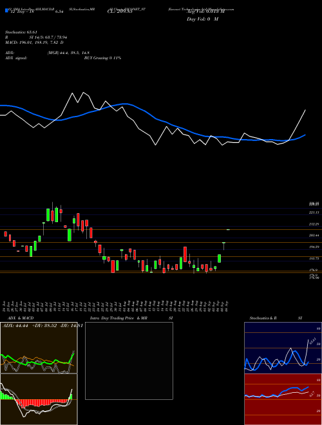Image resolution: width=322 pixels, height=425 pixels.
Task: Click the 'Intra Day Trading Price & MR' title
Action: pyautogui.click(x=118, y=318)
